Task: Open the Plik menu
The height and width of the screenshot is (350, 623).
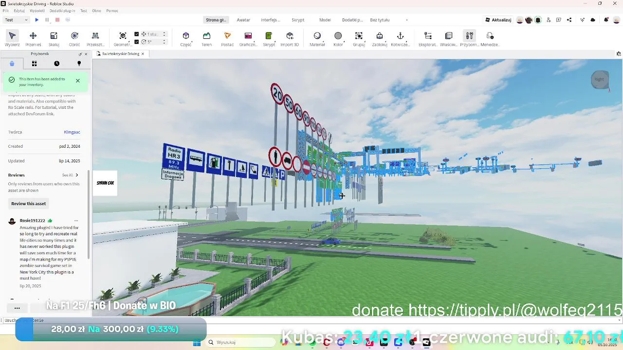Action: point(6,11)
